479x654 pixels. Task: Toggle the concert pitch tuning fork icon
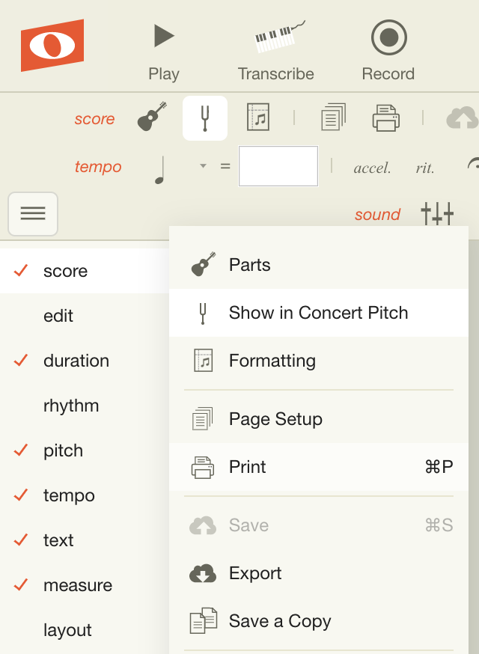click(204, 117)
